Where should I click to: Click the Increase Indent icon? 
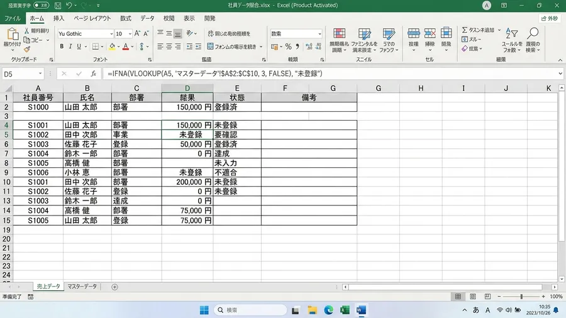(x=198, y=47)
